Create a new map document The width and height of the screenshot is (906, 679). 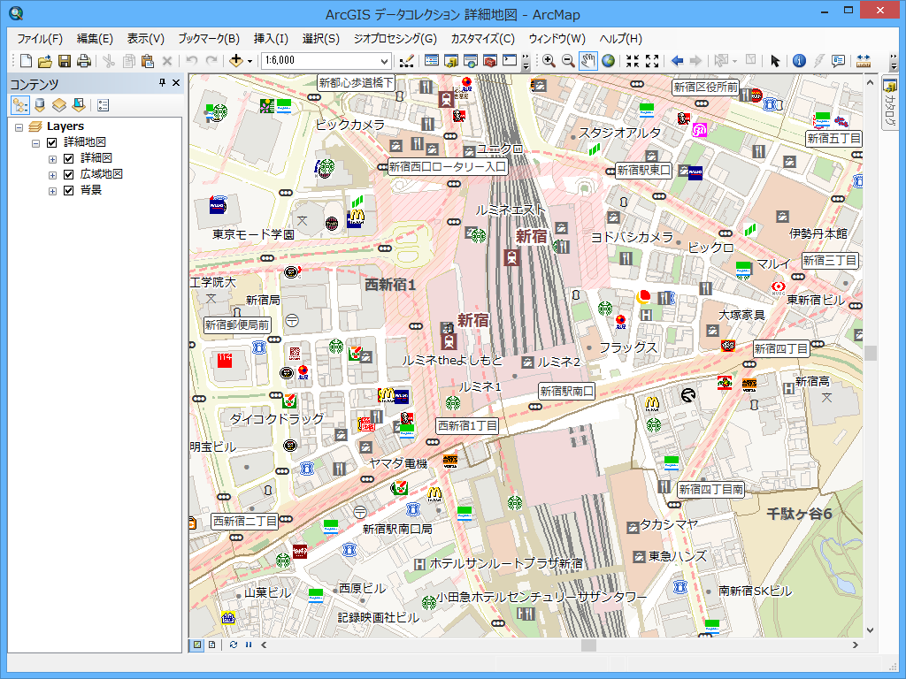pos(26,61)
